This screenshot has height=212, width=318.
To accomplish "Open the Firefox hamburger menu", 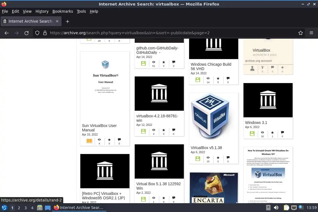I will coord(311,33).
